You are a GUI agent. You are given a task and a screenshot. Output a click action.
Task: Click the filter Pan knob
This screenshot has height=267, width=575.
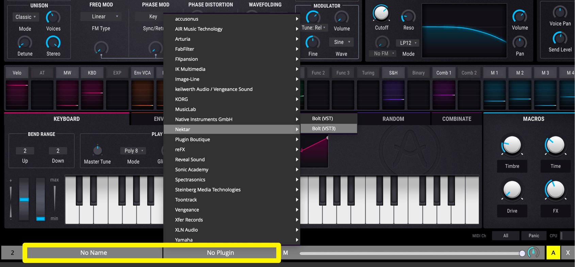[520, 43]
